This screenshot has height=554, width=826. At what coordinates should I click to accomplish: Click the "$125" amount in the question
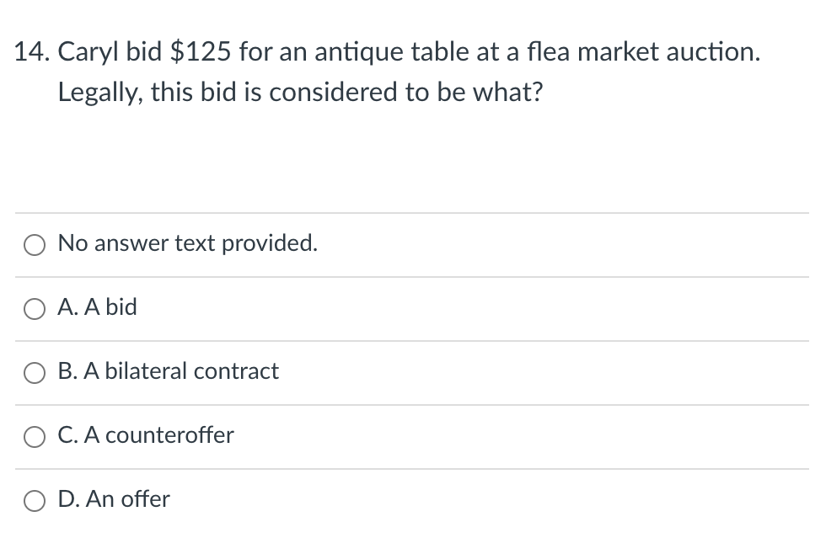pyautogui.click(x=201, y=53)
